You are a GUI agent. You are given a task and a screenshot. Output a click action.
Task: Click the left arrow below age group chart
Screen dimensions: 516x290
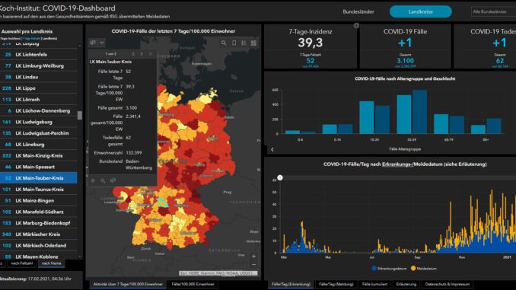272,149
